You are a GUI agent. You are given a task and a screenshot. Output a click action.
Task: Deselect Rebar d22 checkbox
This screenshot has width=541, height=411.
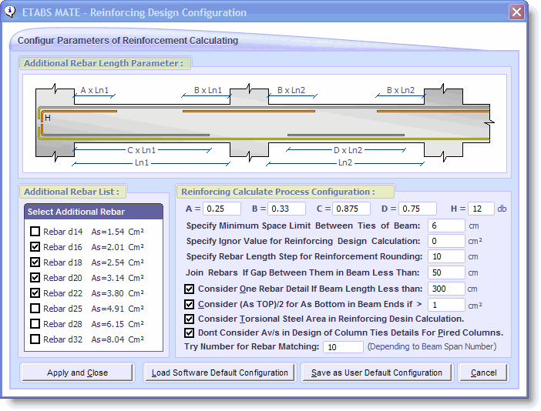pos(35,293)
